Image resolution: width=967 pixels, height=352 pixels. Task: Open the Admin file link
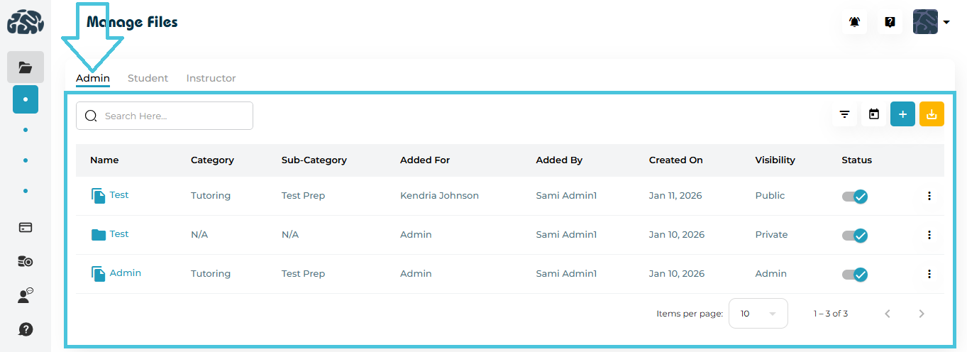[x=125, y=273]
